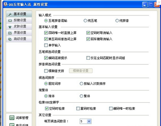Close the QQ五笔 settings window
The width and height of the screenshot is (161, 126).
click(x=157, y=4)
